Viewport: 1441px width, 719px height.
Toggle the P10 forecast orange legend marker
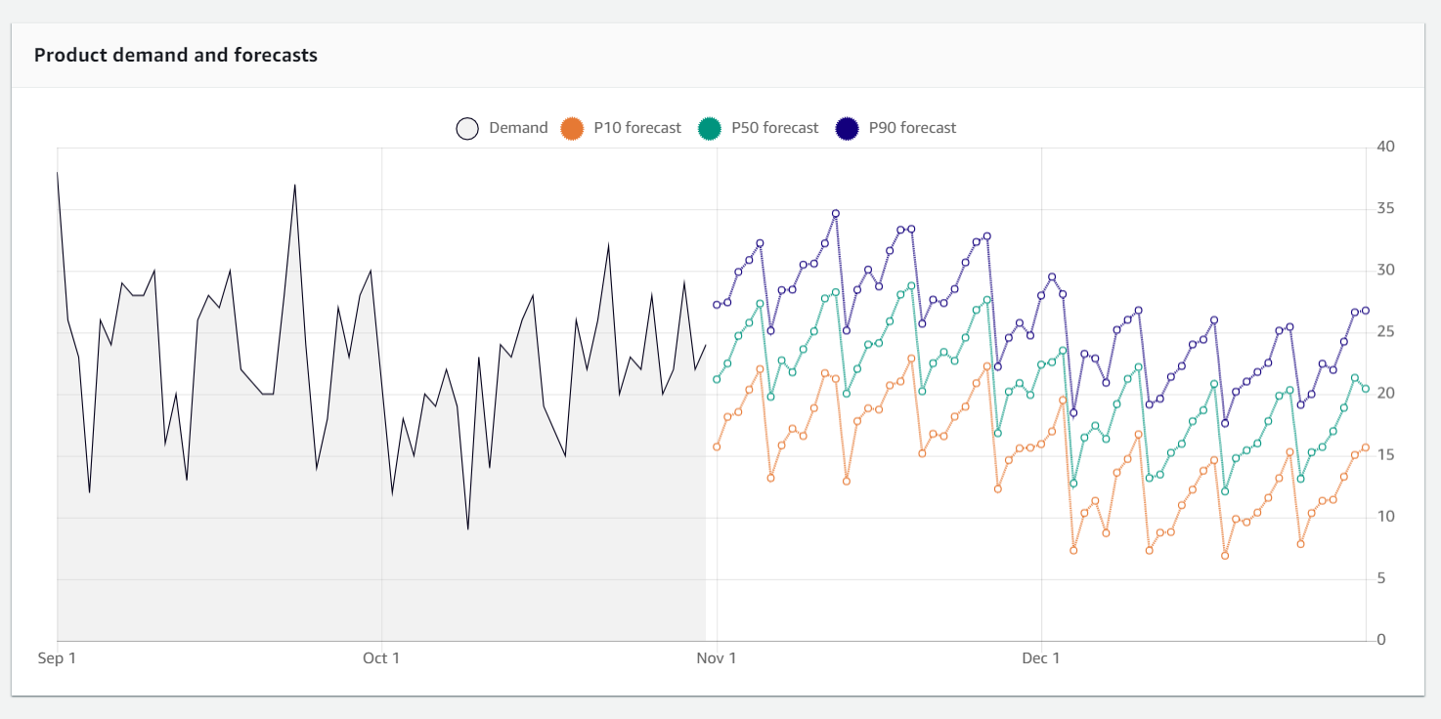point(572,128)
